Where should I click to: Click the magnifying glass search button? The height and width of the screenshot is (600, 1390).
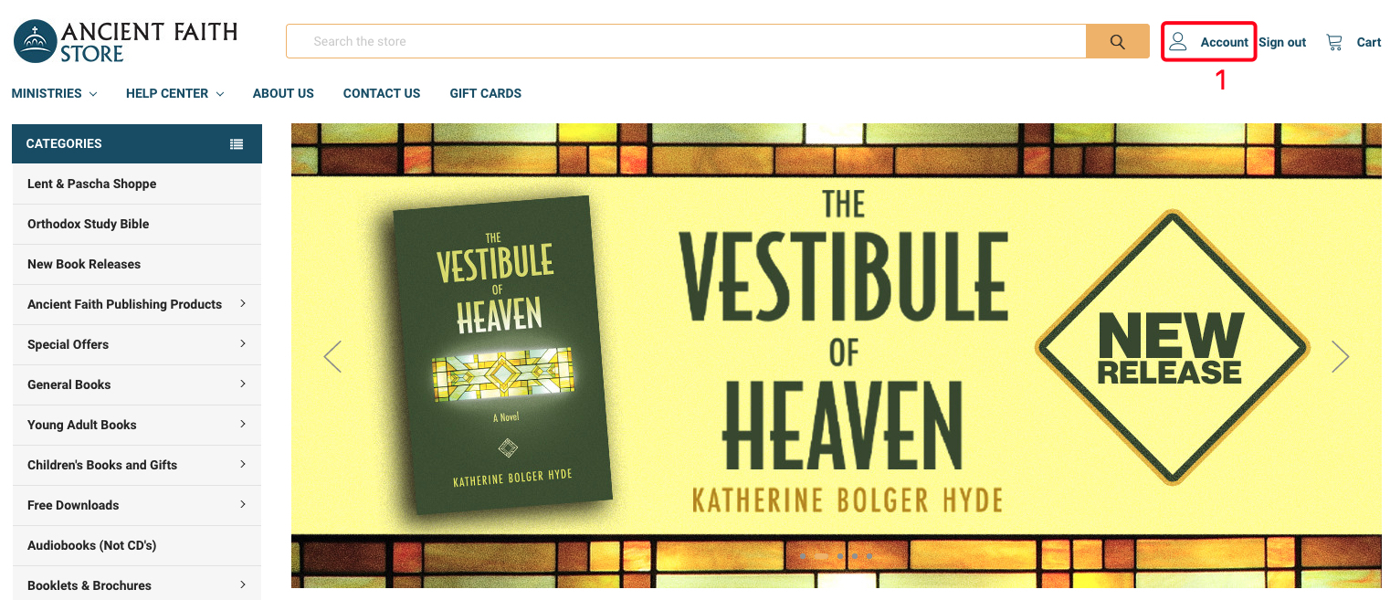point(1117,41)
